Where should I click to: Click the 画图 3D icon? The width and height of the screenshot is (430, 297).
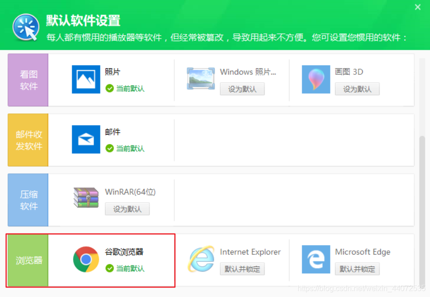coord(316,80)
